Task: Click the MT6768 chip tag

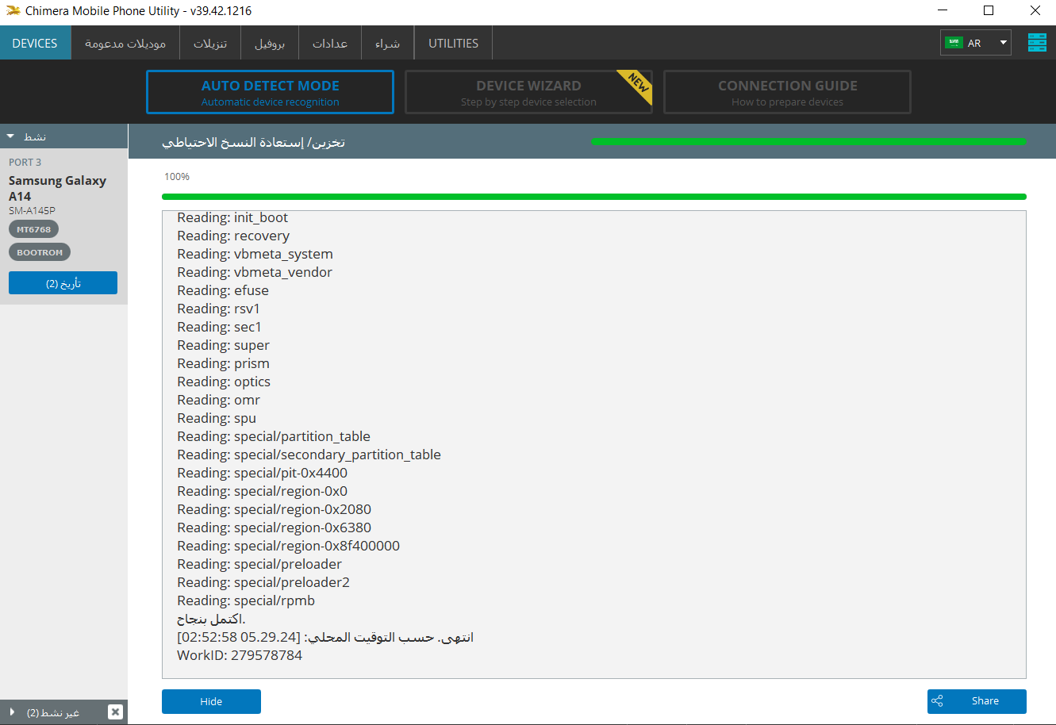Action: coord(33,229)
